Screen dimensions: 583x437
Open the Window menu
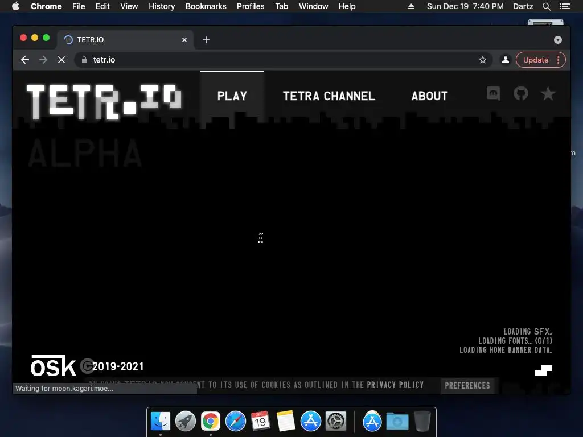(x=314, y=6)
